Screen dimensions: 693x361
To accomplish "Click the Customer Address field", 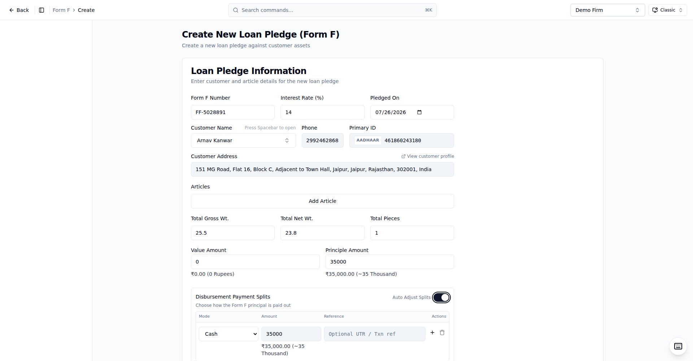I will click(x=322, y=169).
